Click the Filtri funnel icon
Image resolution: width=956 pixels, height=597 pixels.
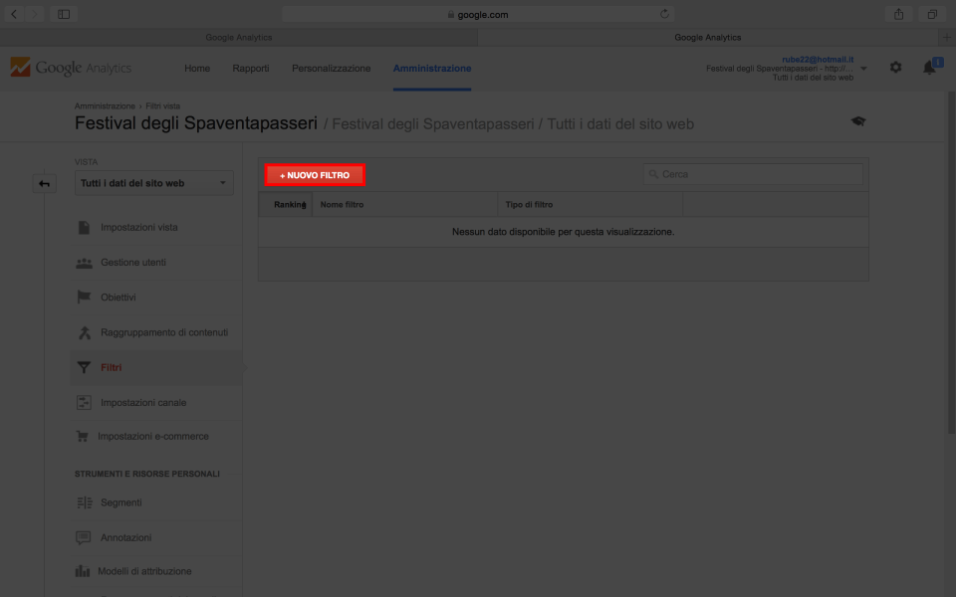tap(85, 366)
